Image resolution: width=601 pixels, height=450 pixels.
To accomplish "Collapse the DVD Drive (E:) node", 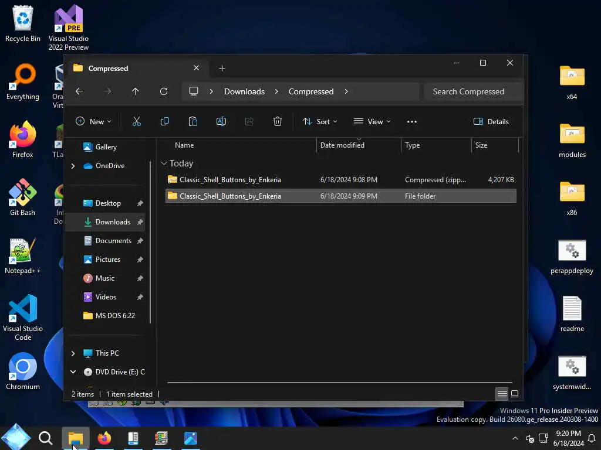I will point(73,372).
